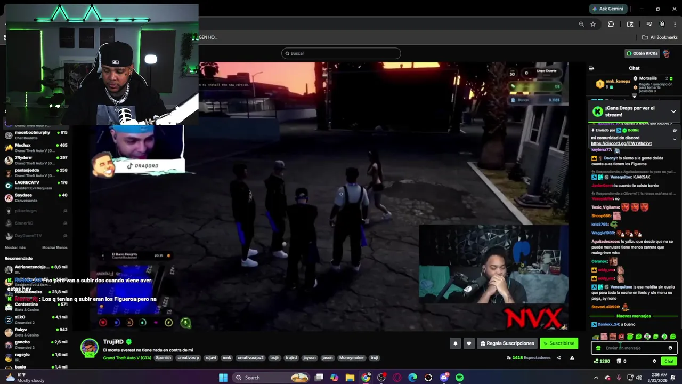Open Soydaee channel in sidebar
This screenshot has height=384, width=682.
pyautogui.click(x=36, y=198)
